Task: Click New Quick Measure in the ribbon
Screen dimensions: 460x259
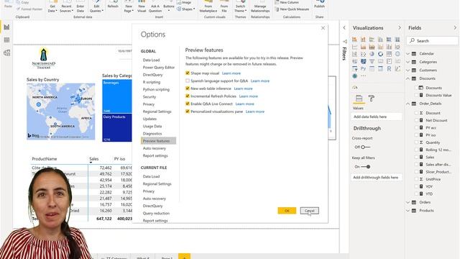Action: click(x=292, y=9)
